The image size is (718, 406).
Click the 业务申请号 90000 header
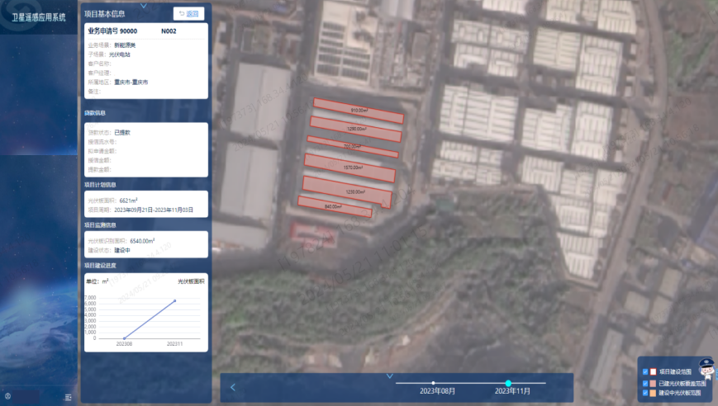pyautogui.click(x=112, y=31)
